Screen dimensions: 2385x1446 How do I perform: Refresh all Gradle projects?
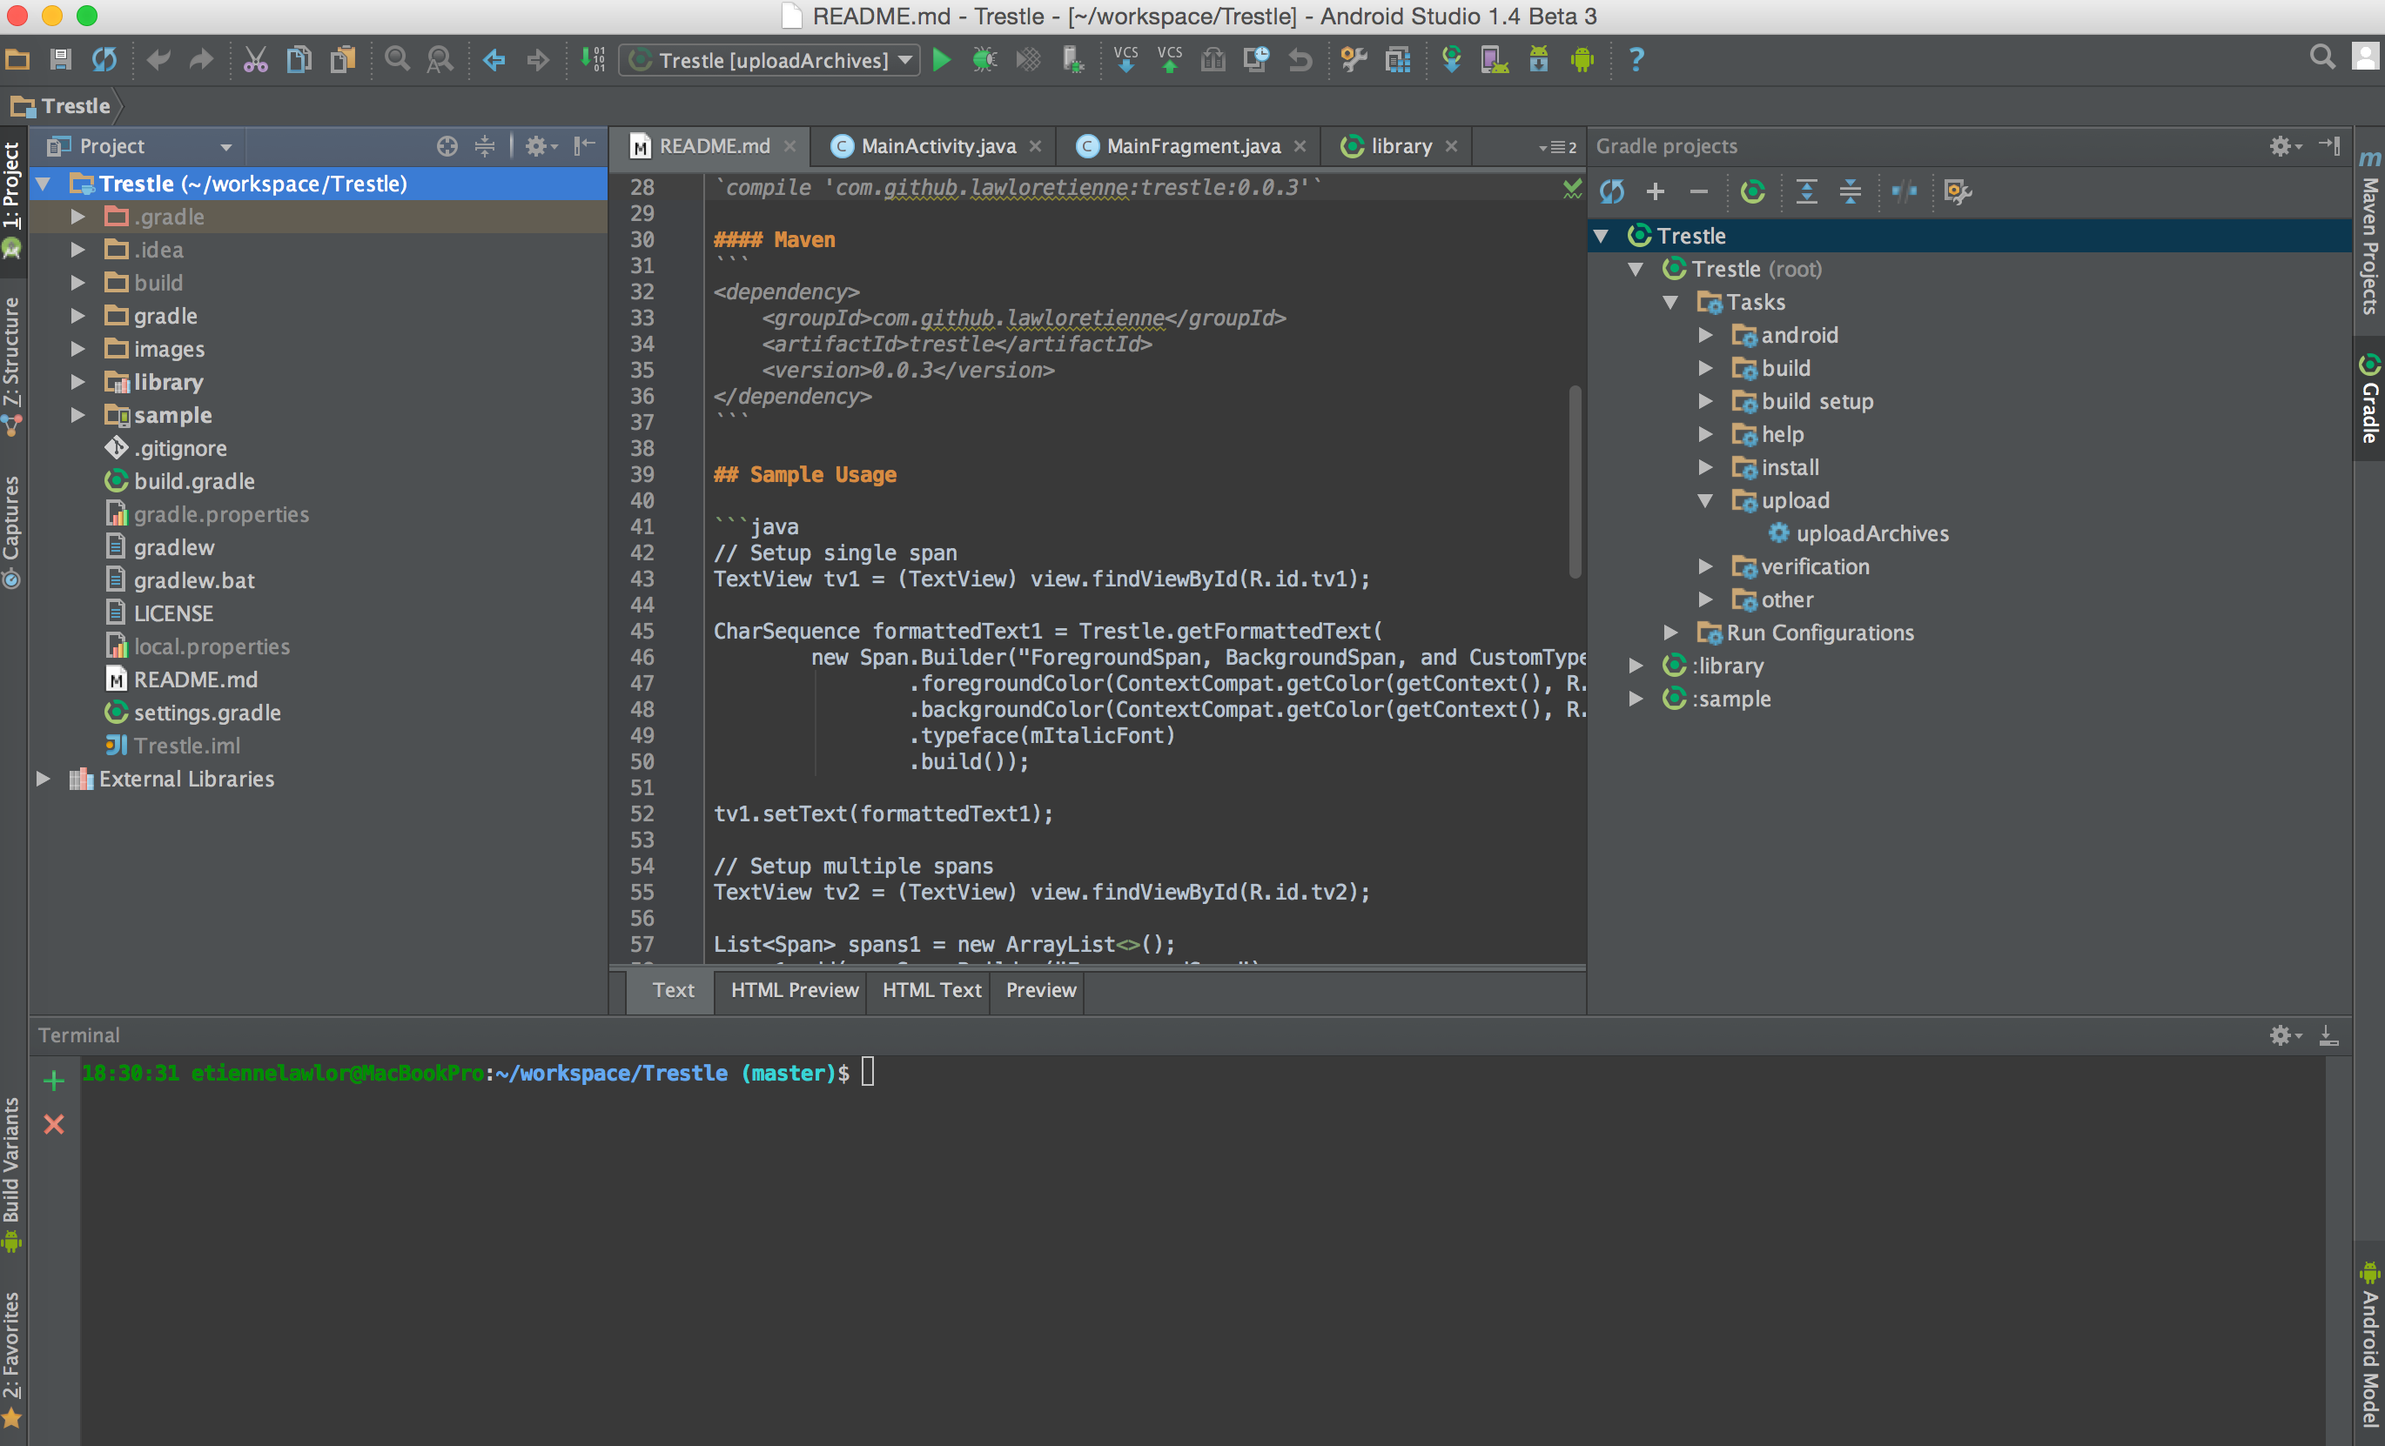(x=1613, y=191)
